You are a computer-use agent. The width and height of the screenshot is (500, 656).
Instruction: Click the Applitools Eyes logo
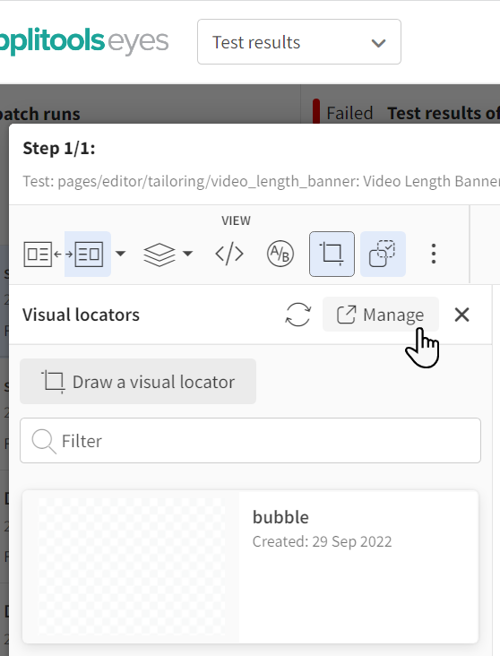[83, 41]
